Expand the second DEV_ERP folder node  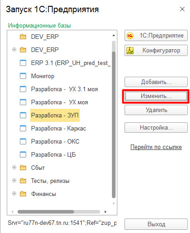pyautogui.click(x=14, y=50)
